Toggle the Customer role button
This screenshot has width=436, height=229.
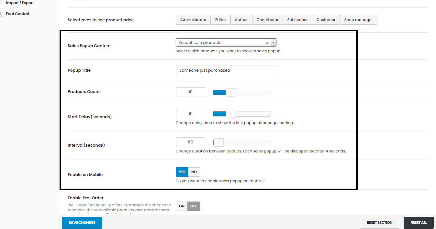coord(326,20)
